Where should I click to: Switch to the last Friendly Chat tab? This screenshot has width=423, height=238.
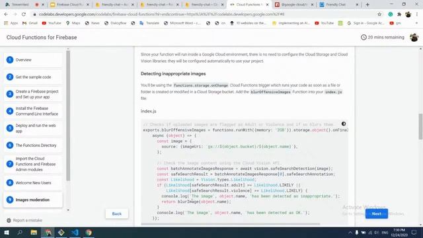coord(339,5)
